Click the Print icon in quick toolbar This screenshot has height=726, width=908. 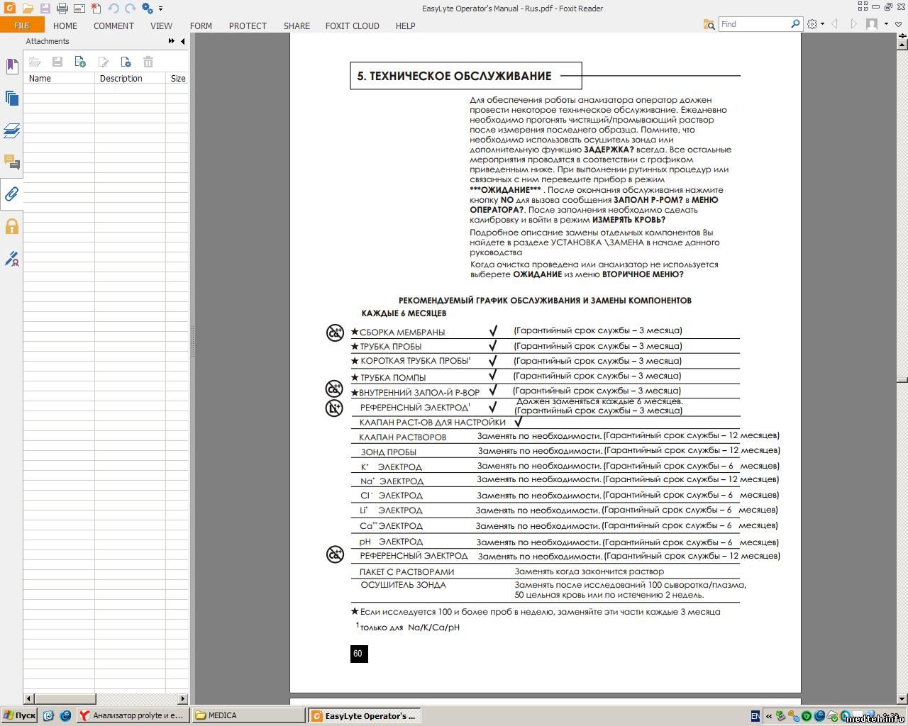coord(62,9)
